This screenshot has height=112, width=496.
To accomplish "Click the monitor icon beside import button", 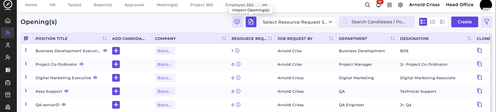I will pos(237,22).
